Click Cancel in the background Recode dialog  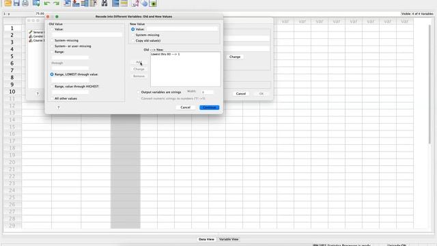pos(241,94)
